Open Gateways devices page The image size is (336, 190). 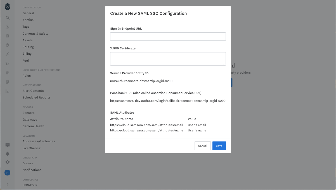[x=30, y=119]
